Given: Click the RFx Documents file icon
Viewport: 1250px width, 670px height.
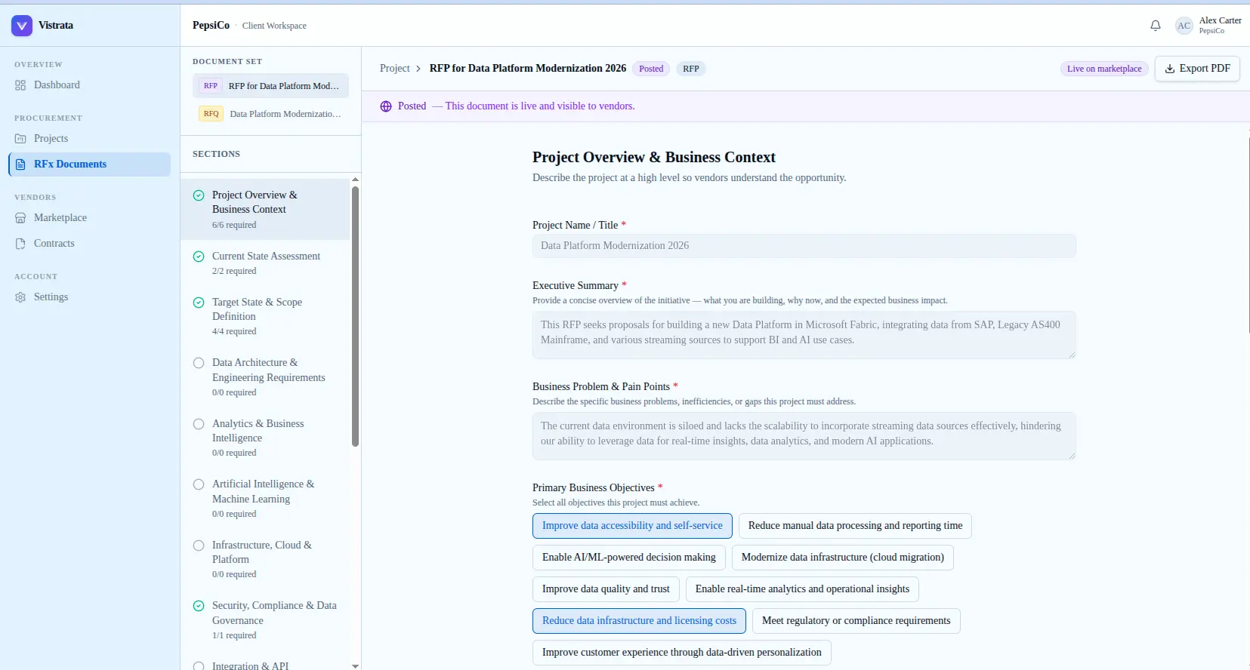Looking at the screenshot, I should click(x=21, y=164).
